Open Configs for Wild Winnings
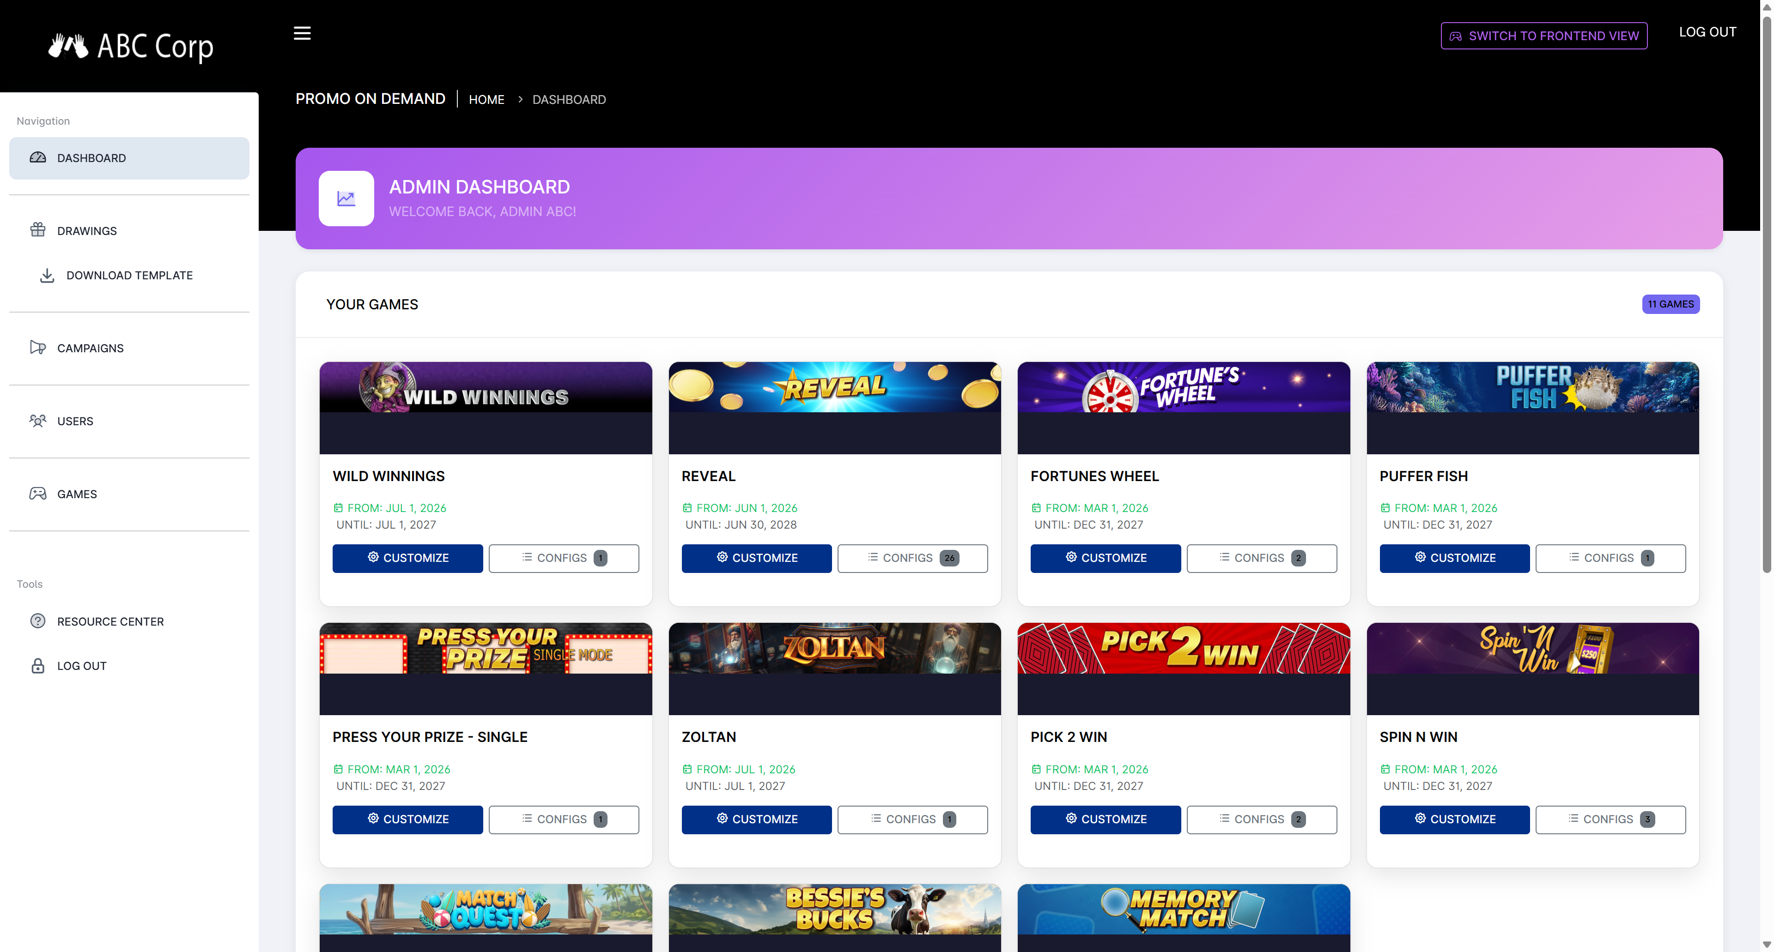This screenshot has height=952, width=1774. pos(563,558)
